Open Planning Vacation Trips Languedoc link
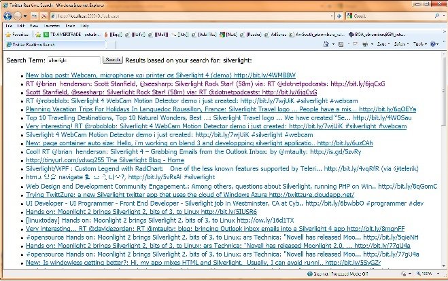The width and height of the screenshot is (448, 281). click(x=221, y=109)
